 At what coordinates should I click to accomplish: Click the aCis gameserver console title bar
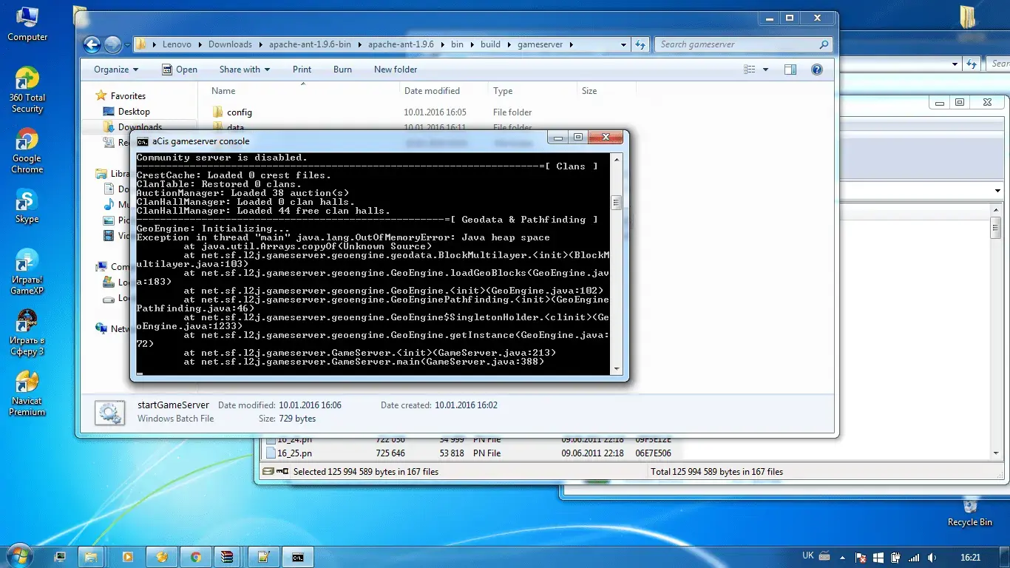pyautogui.click(x=340, y=141)
